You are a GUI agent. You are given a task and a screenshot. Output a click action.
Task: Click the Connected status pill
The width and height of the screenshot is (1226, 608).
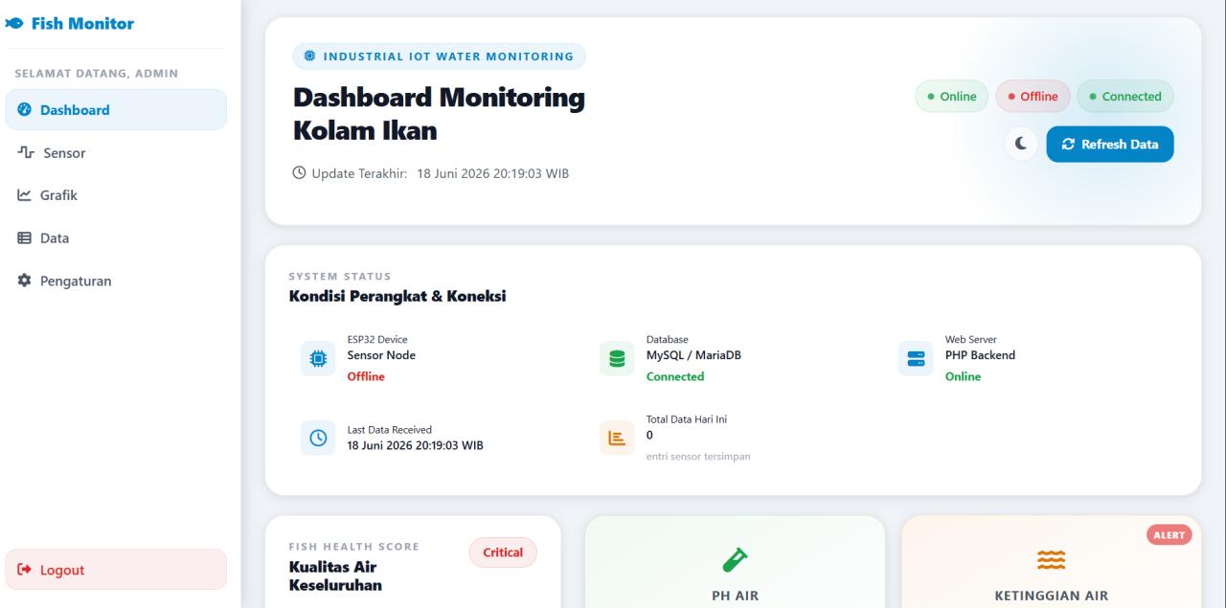(x=1125, y=96)
